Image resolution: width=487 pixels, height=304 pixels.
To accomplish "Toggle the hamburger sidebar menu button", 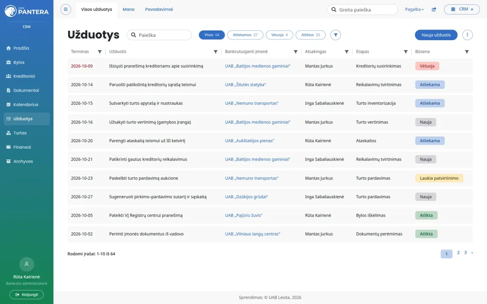I will pos(66,9).
